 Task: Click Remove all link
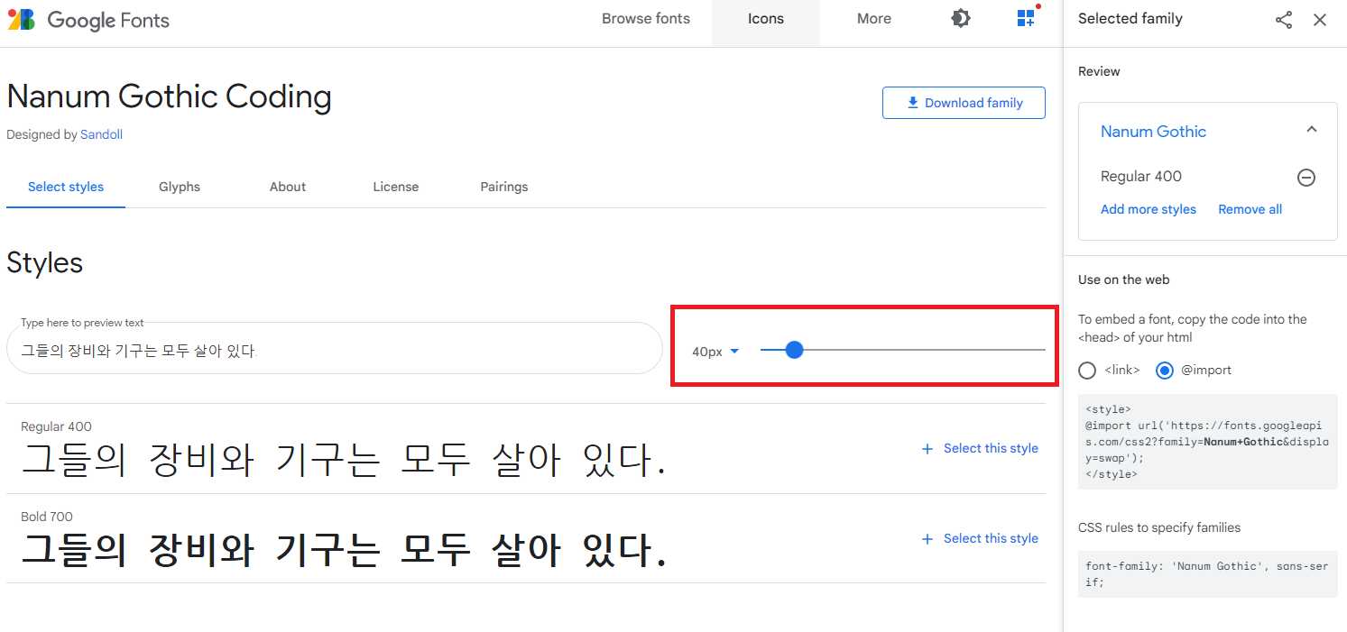click(x=1250, y=209)
